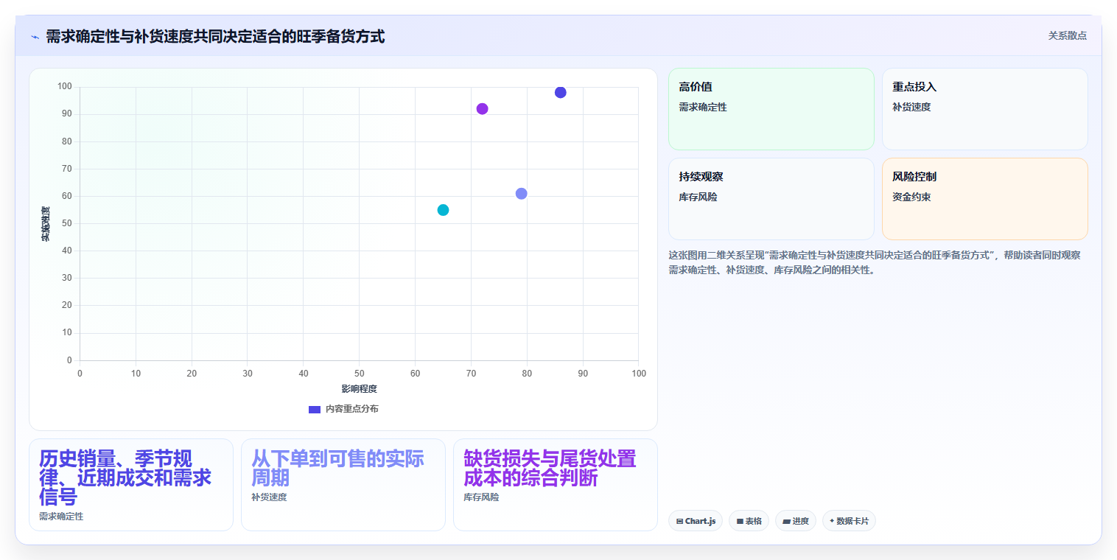Toggle the 内容重点分布 legend color box

315,409
